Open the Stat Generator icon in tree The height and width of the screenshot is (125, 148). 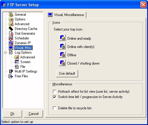coord(11,33)
